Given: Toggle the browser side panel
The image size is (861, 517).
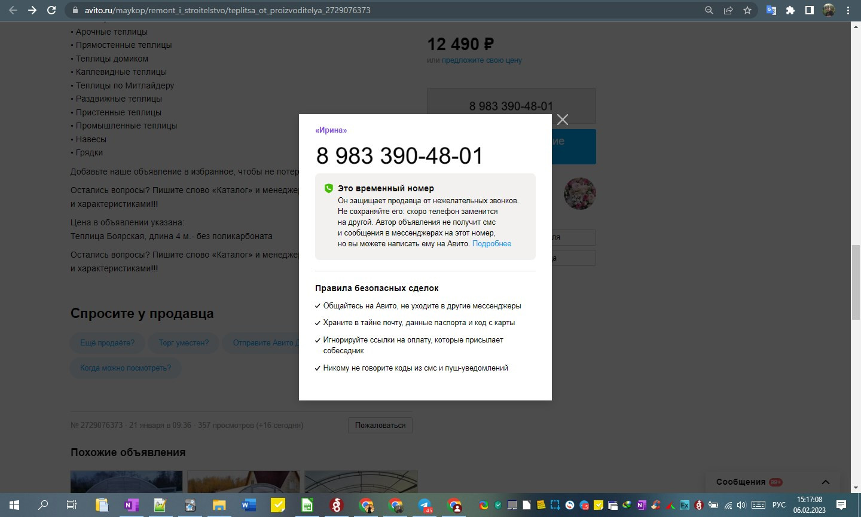Looking at the screenshot, I should tap(810, 10).
